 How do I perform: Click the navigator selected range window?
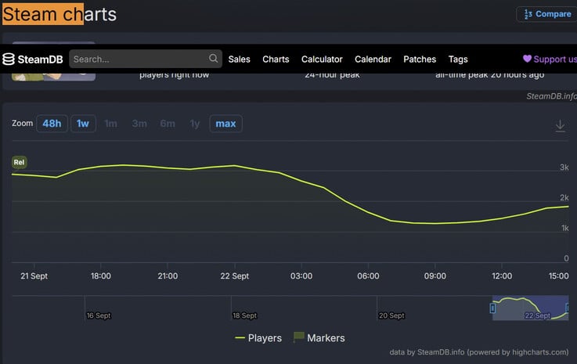click(530, 308)
